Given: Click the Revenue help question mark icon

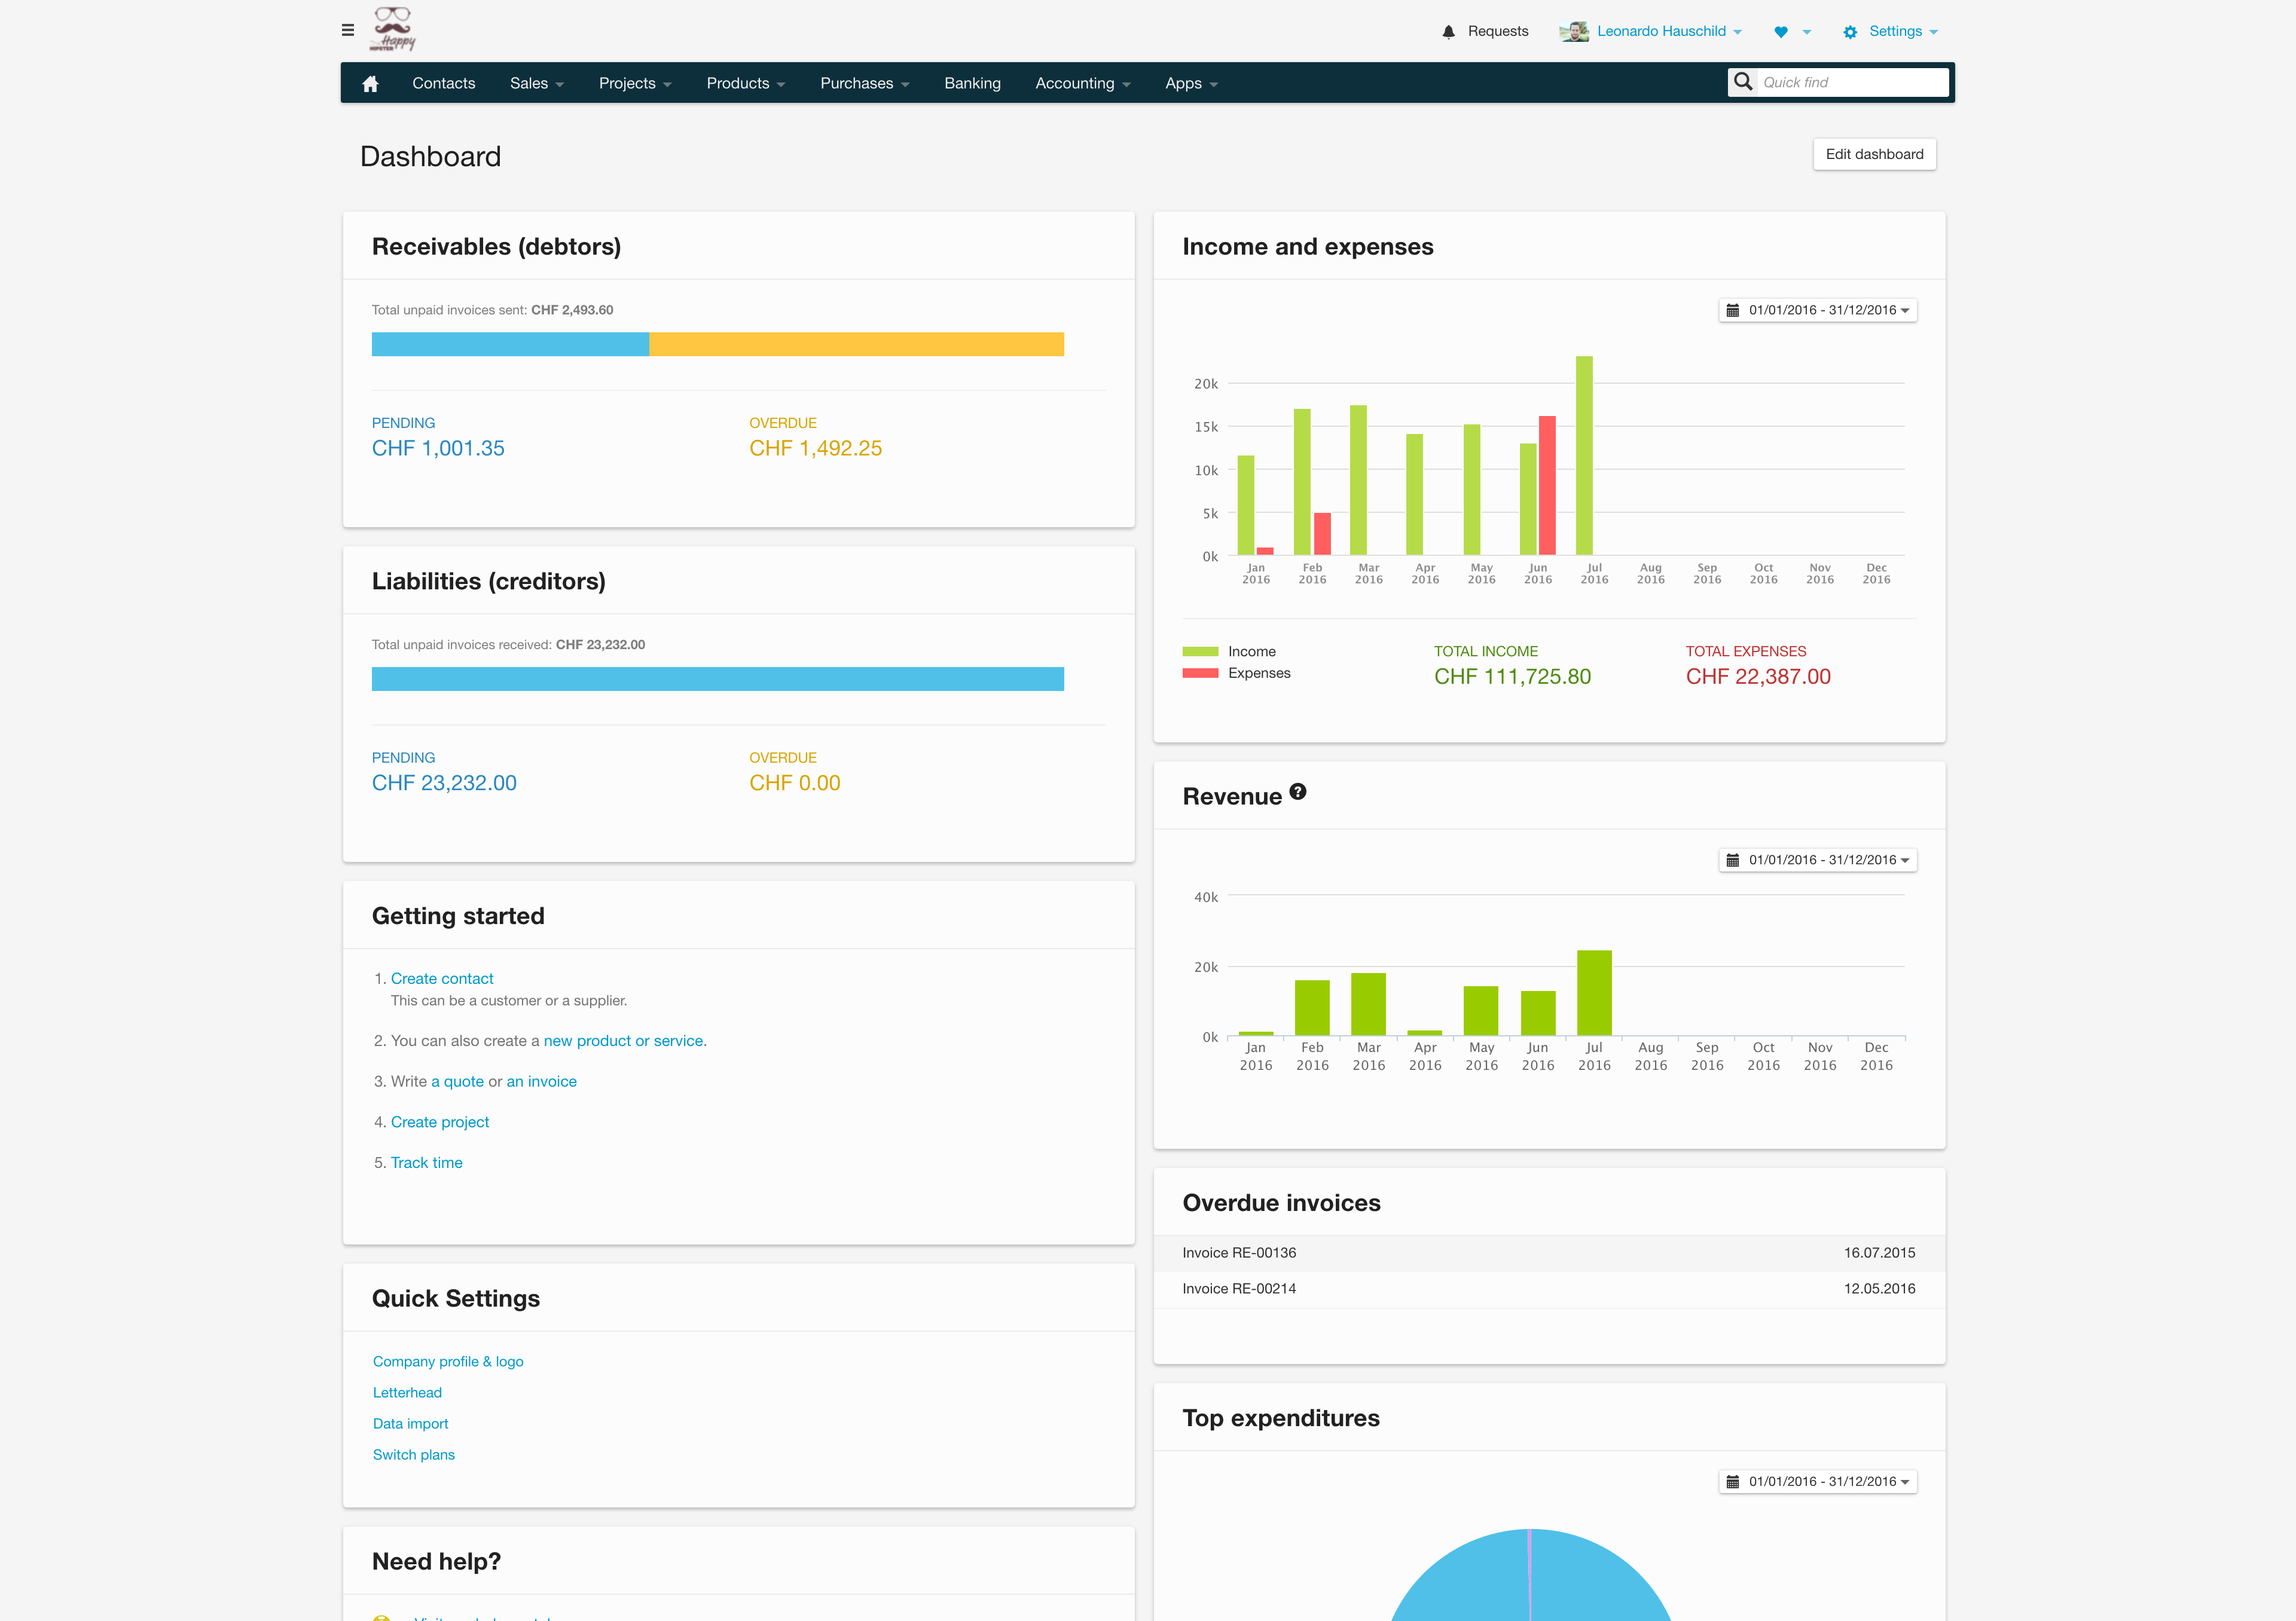Looking at the screenshot, I should (x=1298, y=791).
